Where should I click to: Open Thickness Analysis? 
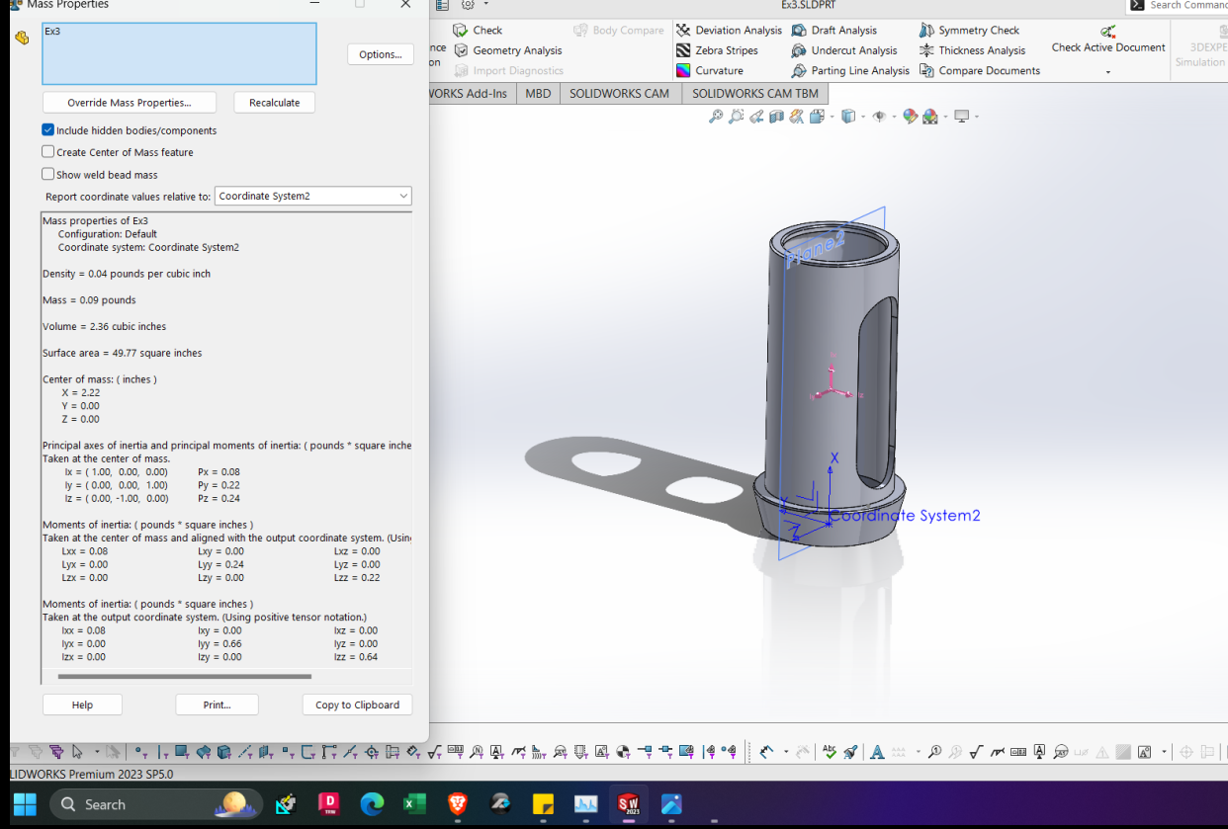[972, 50]
